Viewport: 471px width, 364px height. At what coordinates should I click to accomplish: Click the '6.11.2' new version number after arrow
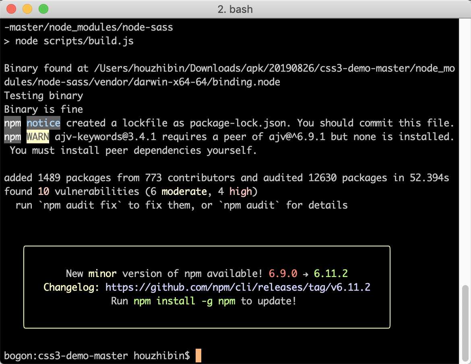(331, 273)
